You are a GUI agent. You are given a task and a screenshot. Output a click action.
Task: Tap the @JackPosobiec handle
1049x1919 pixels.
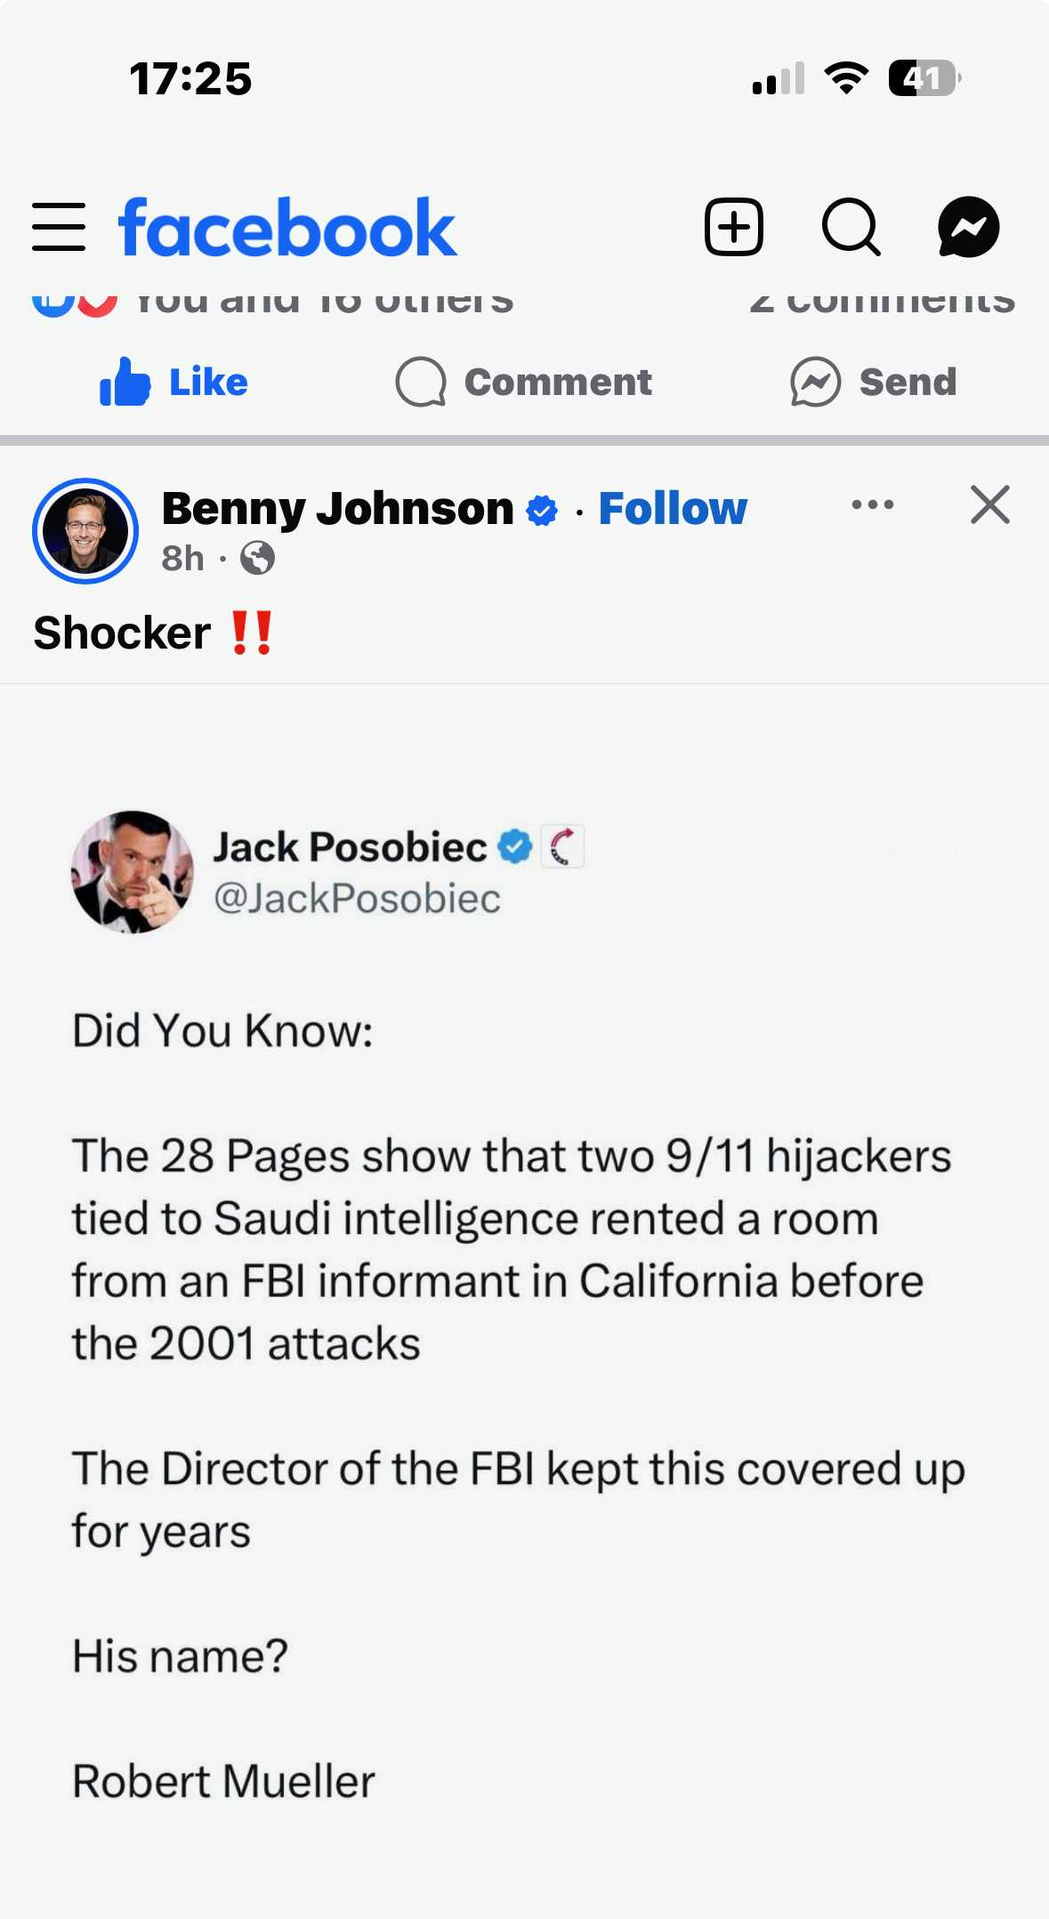(357, 899)
